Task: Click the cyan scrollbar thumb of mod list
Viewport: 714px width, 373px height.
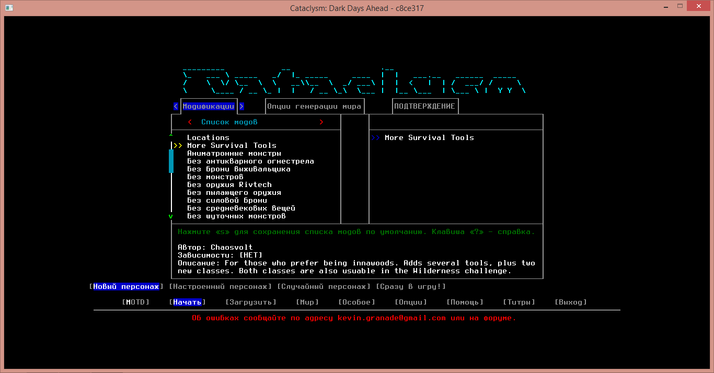Action: [x=171, y=161]
